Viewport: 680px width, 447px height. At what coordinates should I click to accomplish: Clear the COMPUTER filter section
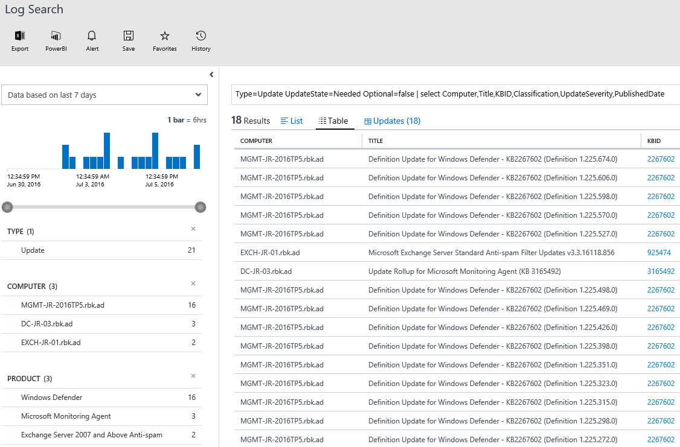(x=193, y=284)
